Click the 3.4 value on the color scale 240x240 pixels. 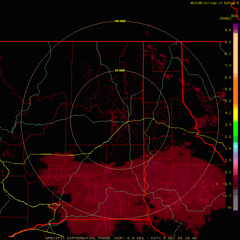coord(228,125)
